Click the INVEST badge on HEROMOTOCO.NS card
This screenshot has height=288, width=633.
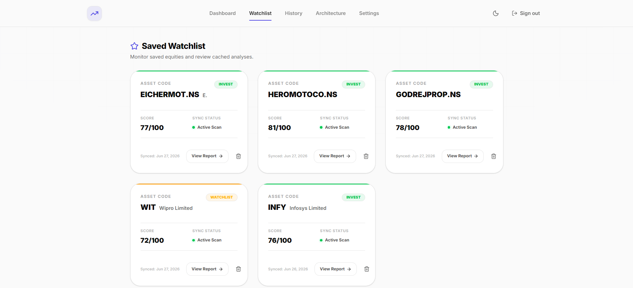(x=353, y=84)
